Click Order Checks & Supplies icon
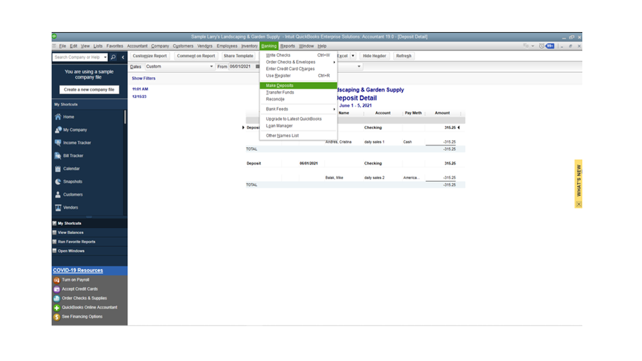642x361 pixels. [57, 299]
